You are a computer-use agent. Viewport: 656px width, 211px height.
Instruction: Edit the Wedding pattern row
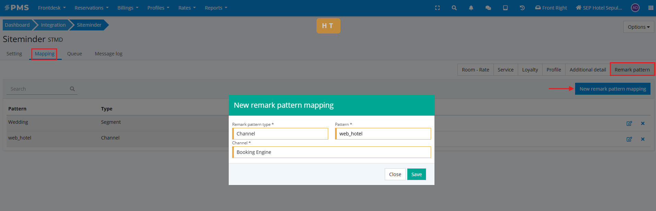coord(629,123)
